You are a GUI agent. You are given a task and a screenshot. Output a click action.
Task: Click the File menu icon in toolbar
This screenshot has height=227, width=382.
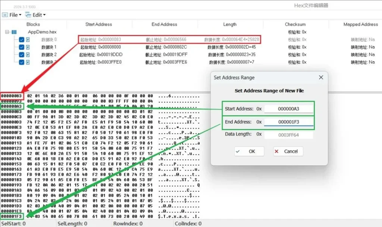pyautogui.click(x=5, y=15)
